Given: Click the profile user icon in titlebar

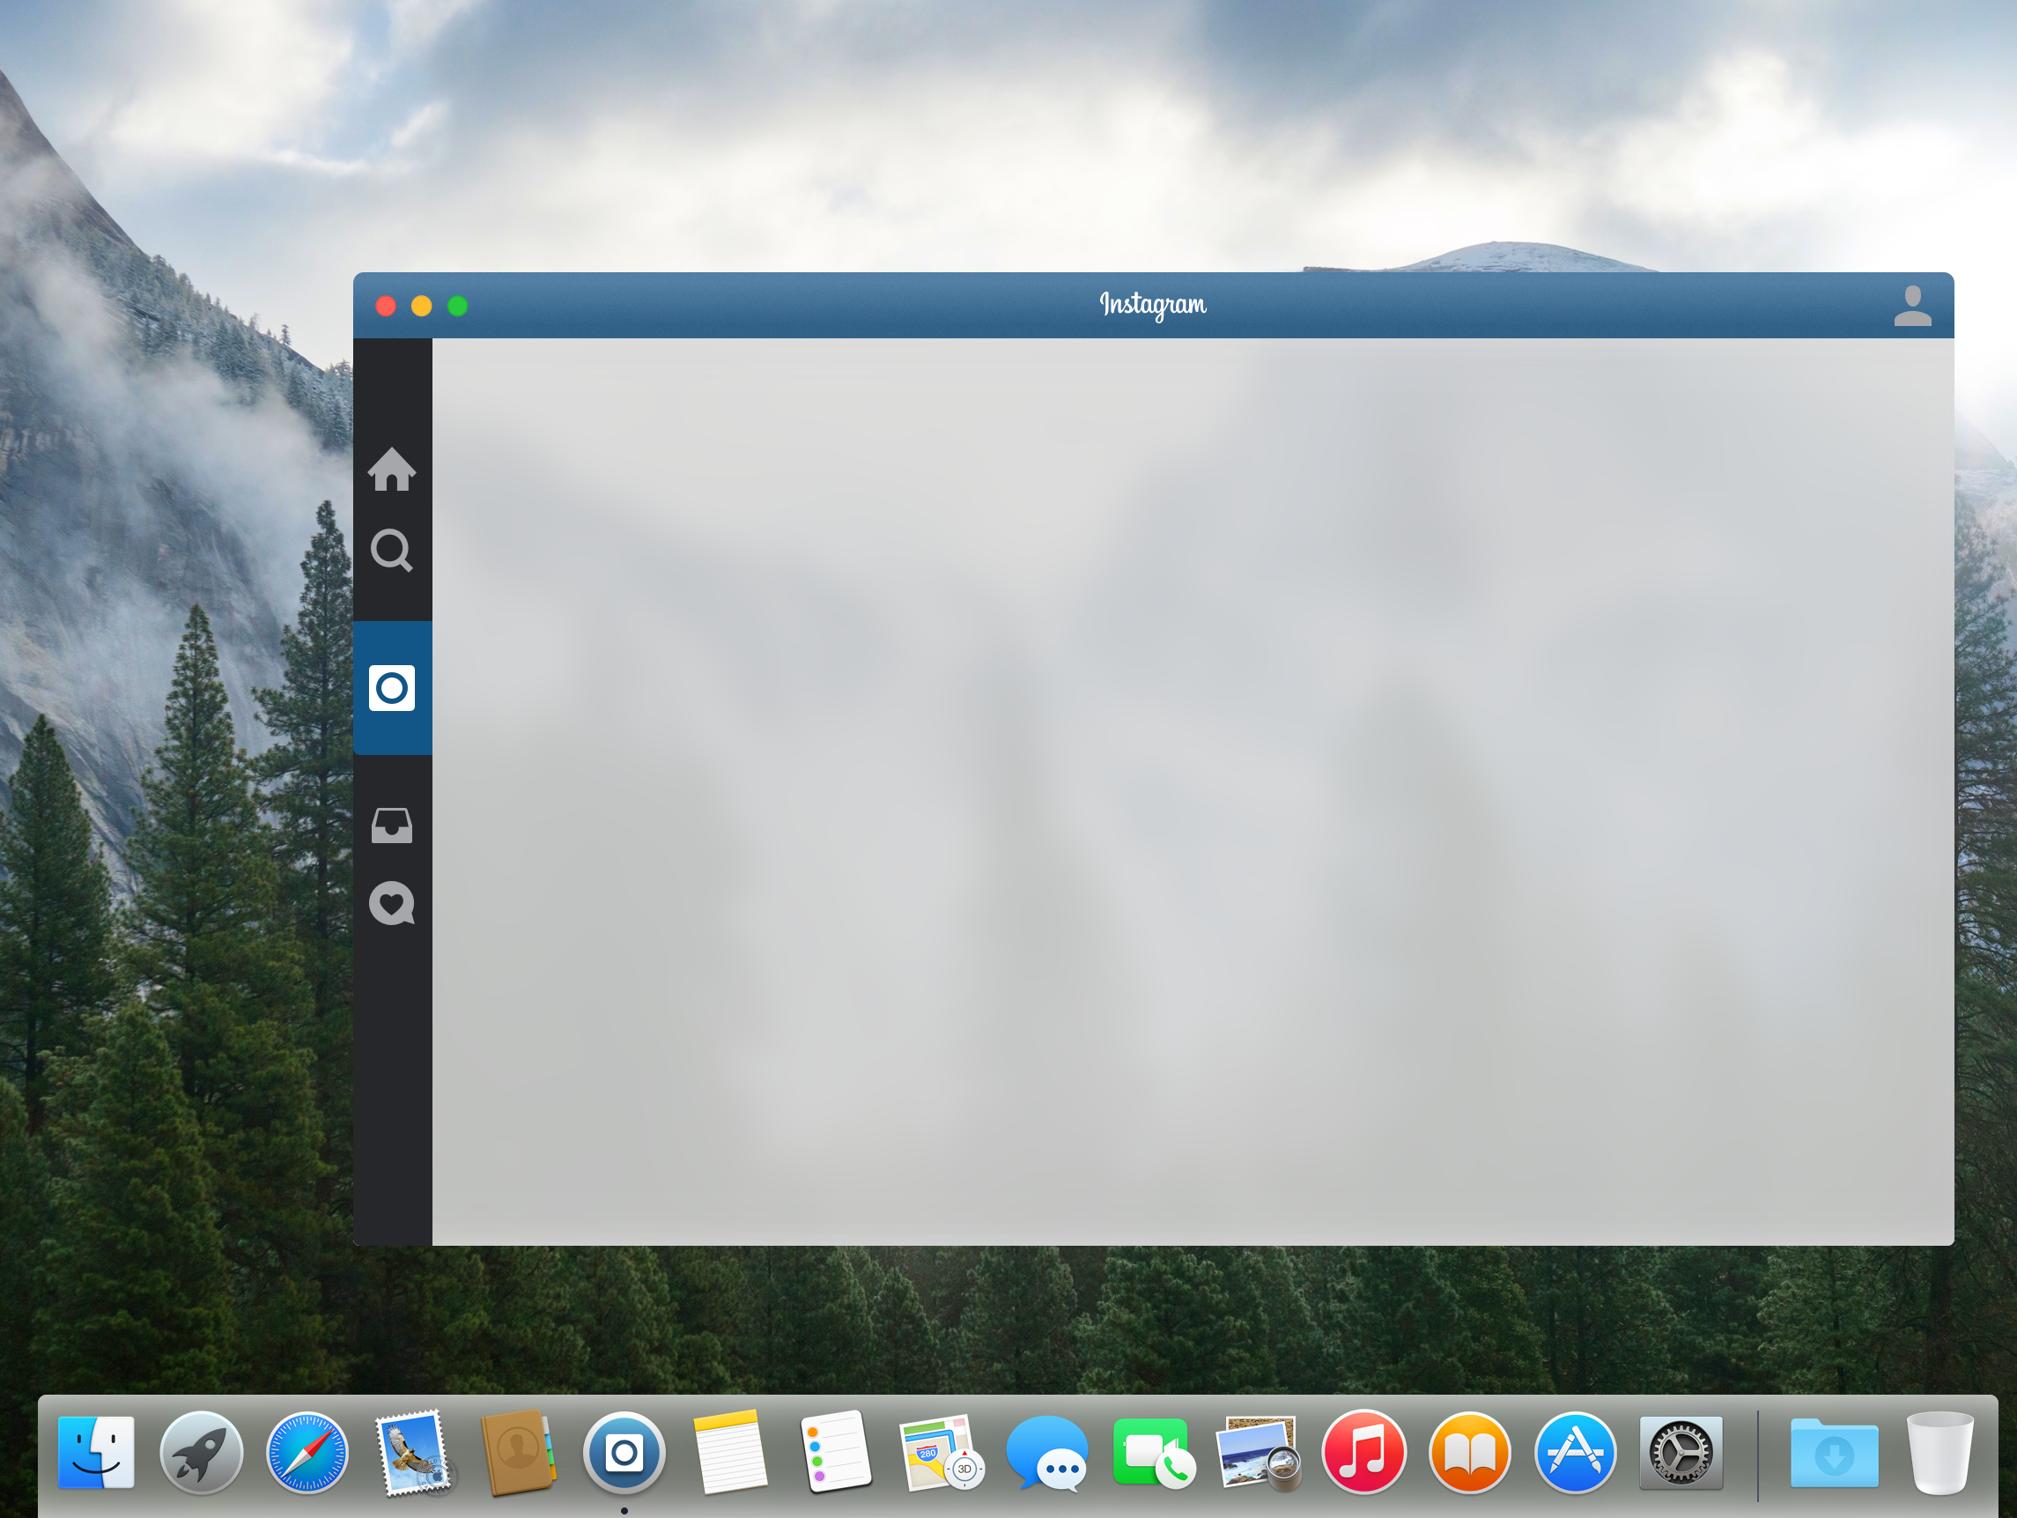Looking at the screenshot, I should [1912, 306].
